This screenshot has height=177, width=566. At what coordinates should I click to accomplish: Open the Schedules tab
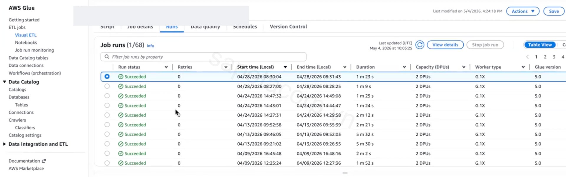point(245,27)
